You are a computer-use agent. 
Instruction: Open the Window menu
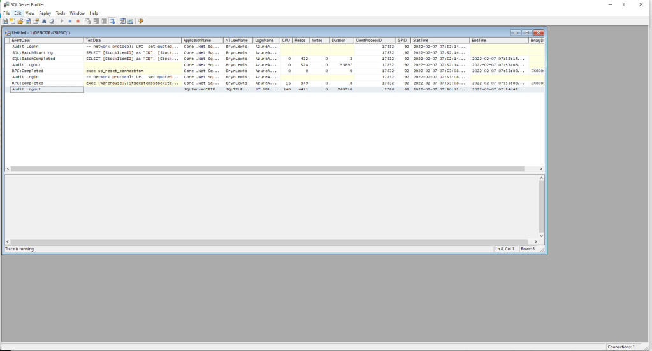click(77, 13)
